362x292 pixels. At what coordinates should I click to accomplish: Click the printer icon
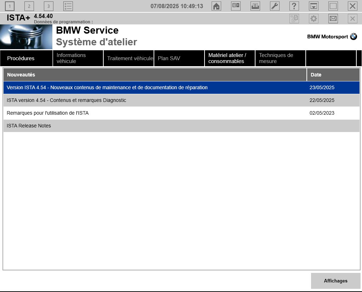(255, 6)
